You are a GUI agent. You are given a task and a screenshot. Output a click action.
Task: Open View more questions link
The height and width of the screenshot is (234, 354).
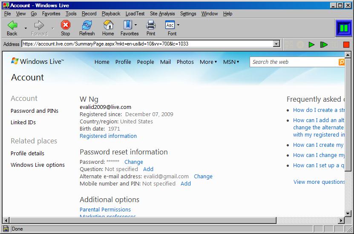(319, 182)
